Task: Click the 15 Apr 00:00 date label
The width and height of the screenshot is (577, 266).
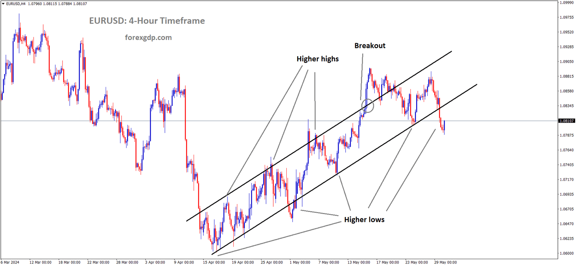Action: point(214,262)
